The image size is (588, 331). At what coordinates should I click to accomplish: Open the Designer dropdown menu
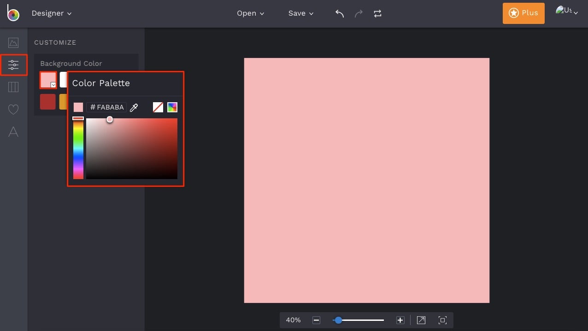click(52, 13)
